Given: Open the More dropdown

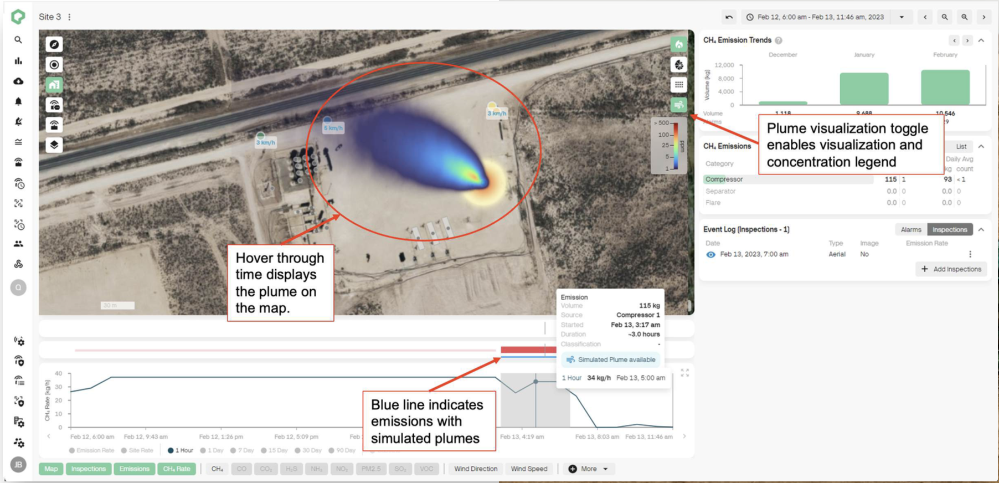Looking at the screenshot, I should (588, 469).
